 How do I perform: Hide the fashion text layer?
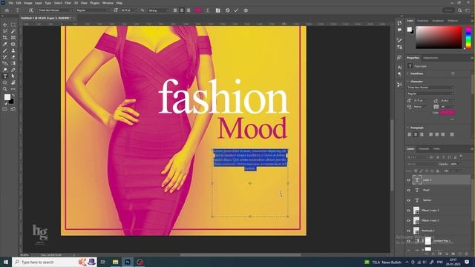click(408, 200)
